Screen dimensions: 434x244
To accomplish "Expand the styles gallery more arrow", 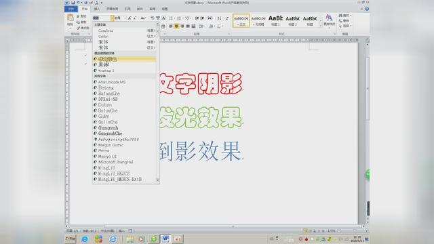I will point(321,26).
